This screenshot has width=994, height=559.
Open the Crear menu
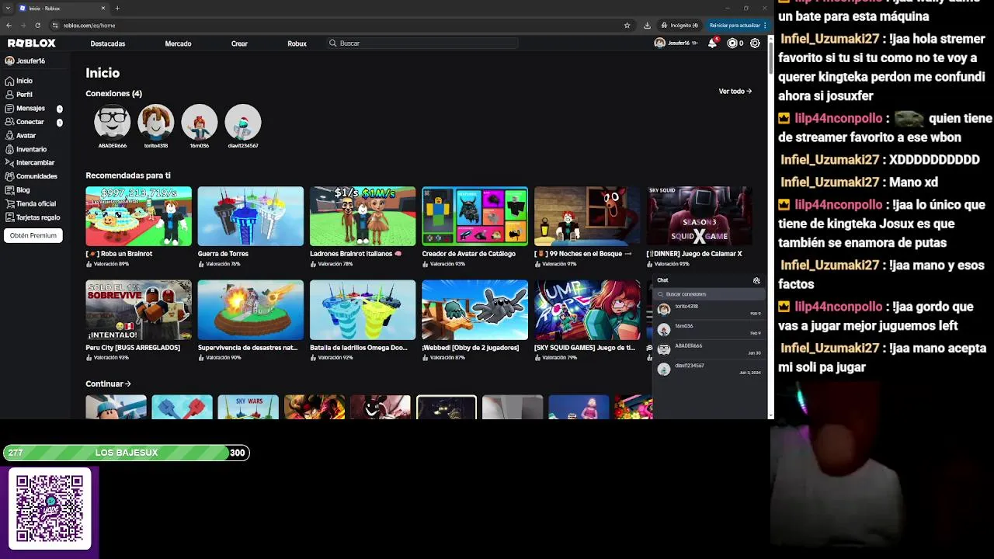tap(239, 43)
